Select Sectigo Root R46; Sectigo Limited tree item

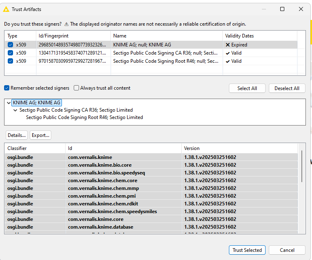pos(84,117)
